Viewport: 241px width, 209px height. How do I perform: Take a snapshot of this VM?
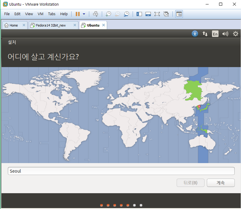(108, 14)
